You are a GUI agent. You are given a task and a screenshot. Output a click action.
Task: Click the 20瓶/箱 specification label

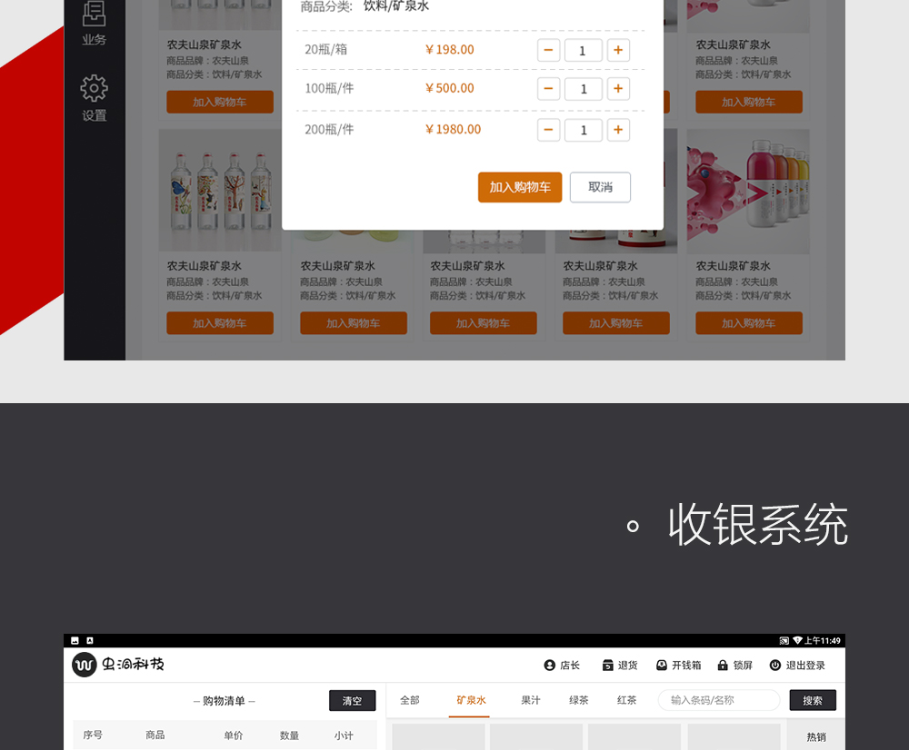(x=325, y=50)
